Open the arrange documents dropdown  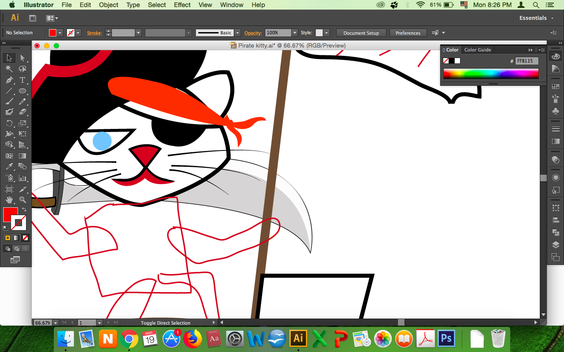(52, 18)
